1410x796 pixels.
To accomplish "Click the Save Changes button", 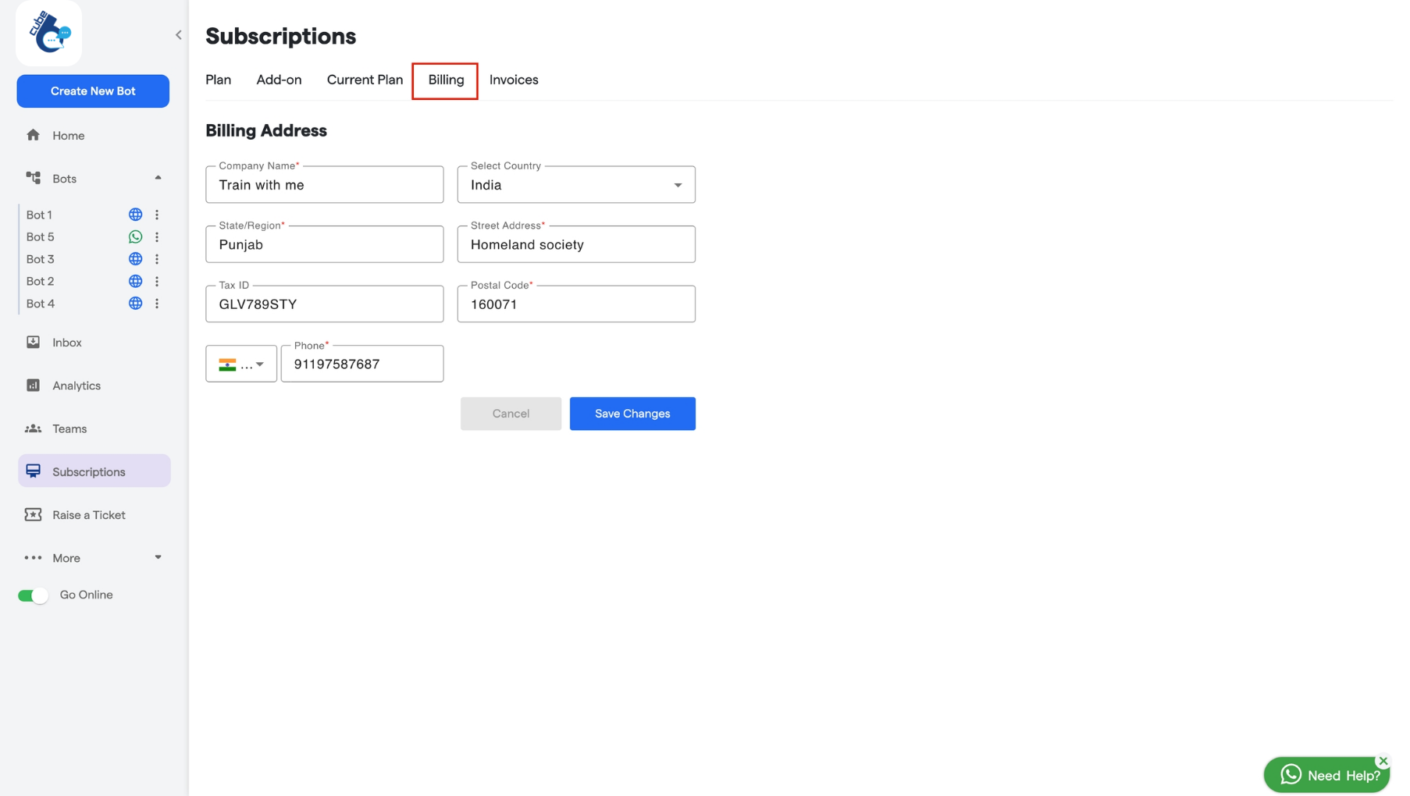I will [x=632, y=413].
